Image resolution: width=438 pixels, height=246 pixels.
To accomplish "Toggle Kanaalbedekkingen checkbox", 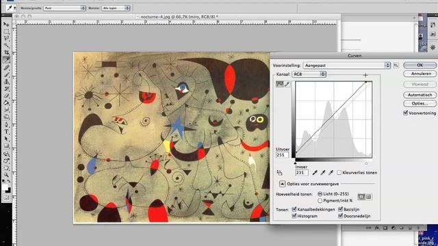I will 294,209.
